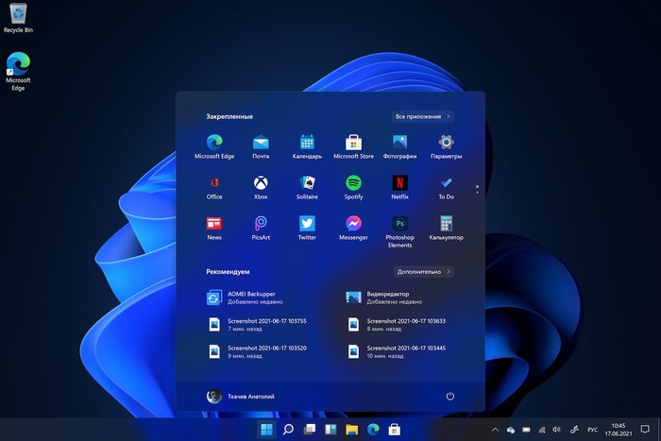Open Screenshot 2021-06-17 103445
This screenshot has height=441, width=661.
[x=397, y=351]
